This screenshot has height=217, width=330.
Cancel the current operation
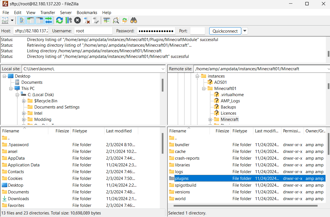(x=78, y=20)
